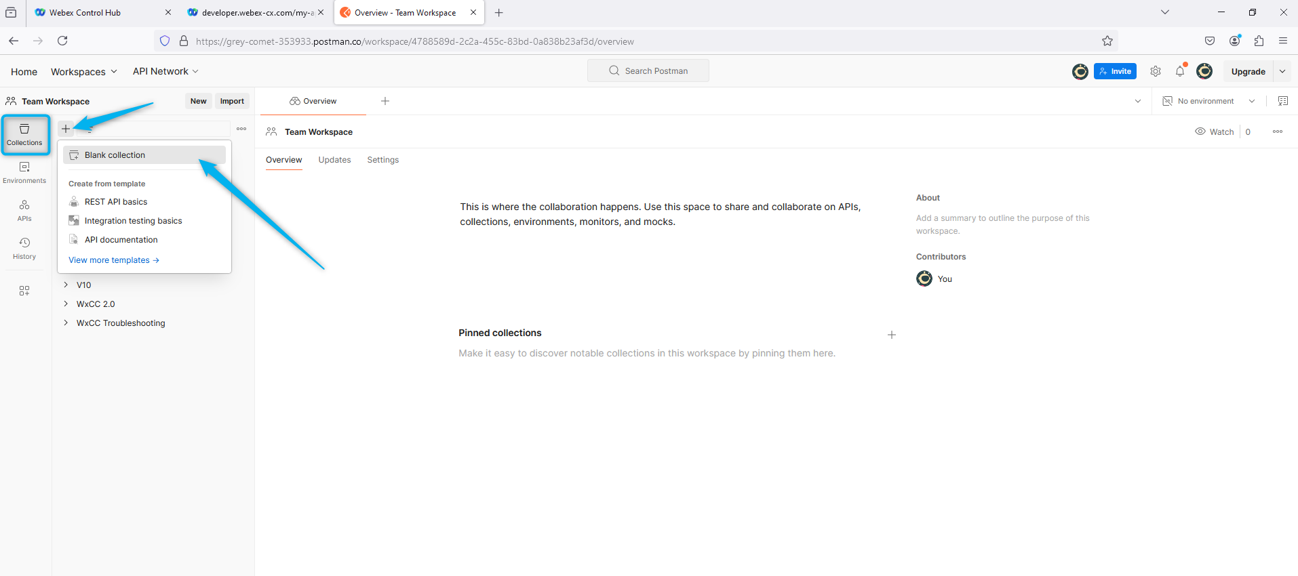The image size is (1298, 576).
Task: Expand the WxCC 2.0 collection
Action: click(x=66, y=304)
